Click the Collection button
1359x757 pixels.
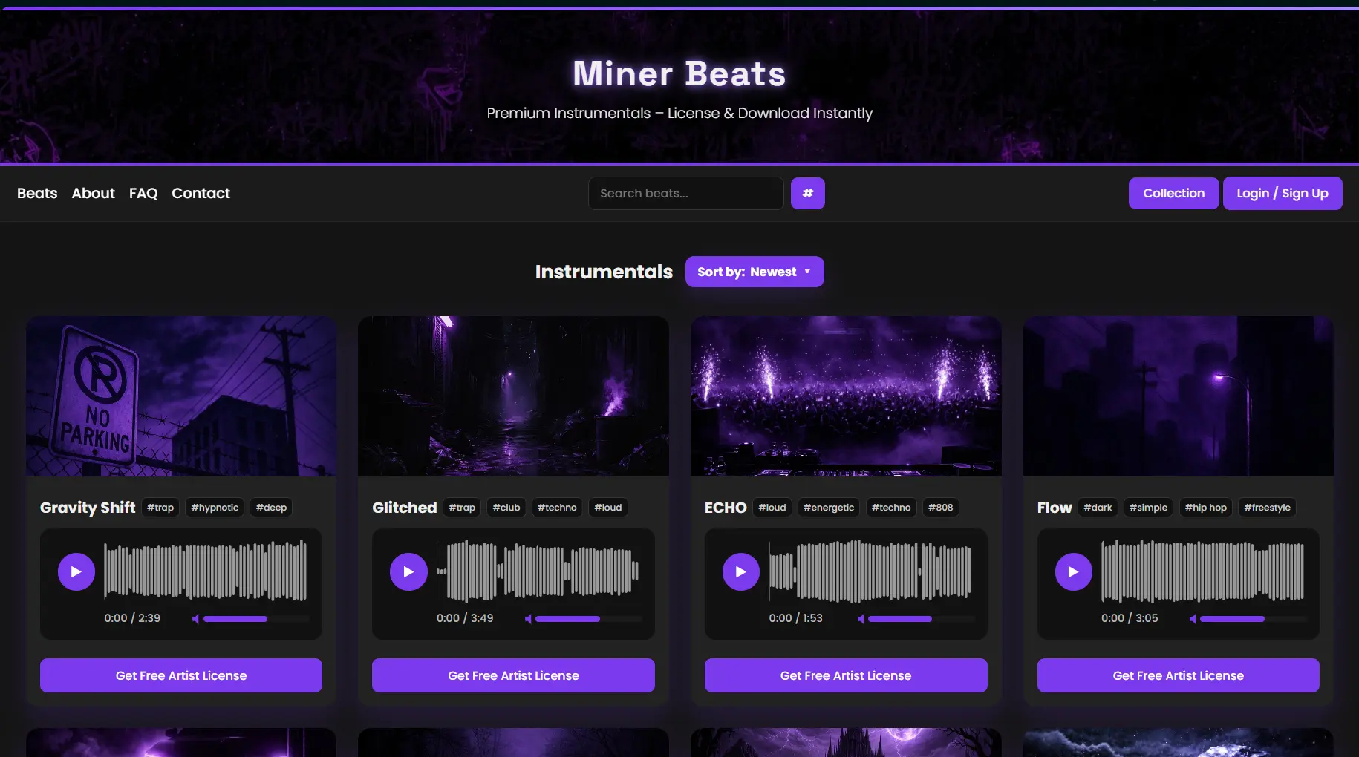tap(1173, 193)
